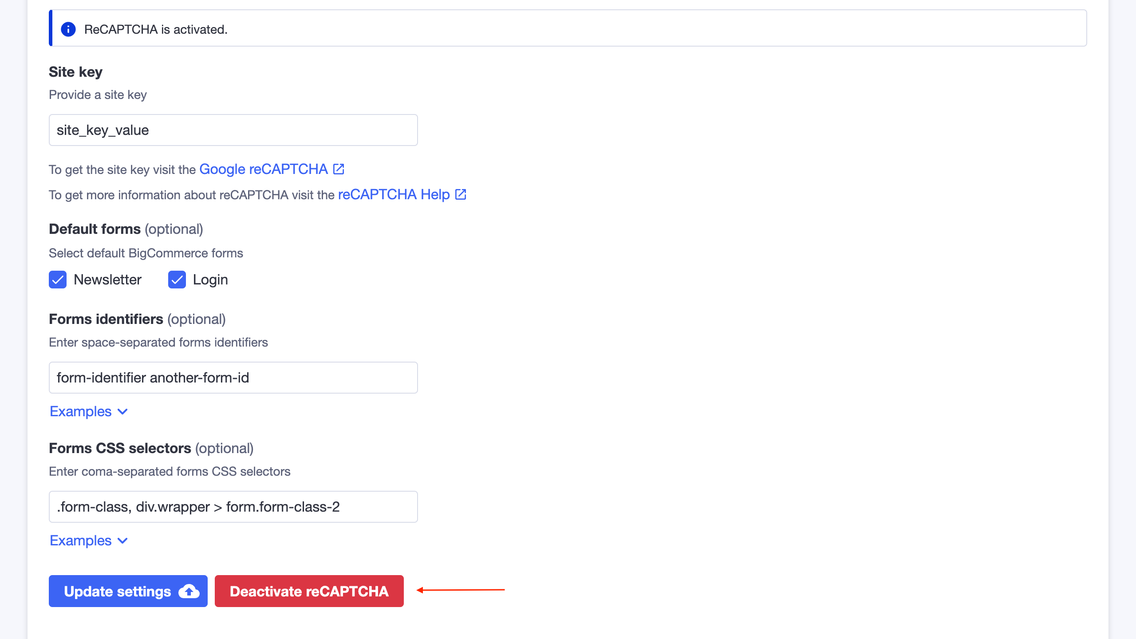Click the red arrow pointing at Deactivate reCAPTCHA
1136x639 pixels.
(461, 591)
